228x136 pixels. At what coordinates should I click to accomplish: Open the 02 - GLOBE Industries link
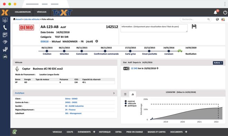(x=74, y=106)
